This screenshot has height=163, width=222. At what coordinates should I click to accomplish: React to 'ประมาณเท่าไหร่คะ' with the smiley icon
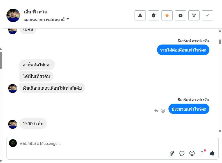163,111
